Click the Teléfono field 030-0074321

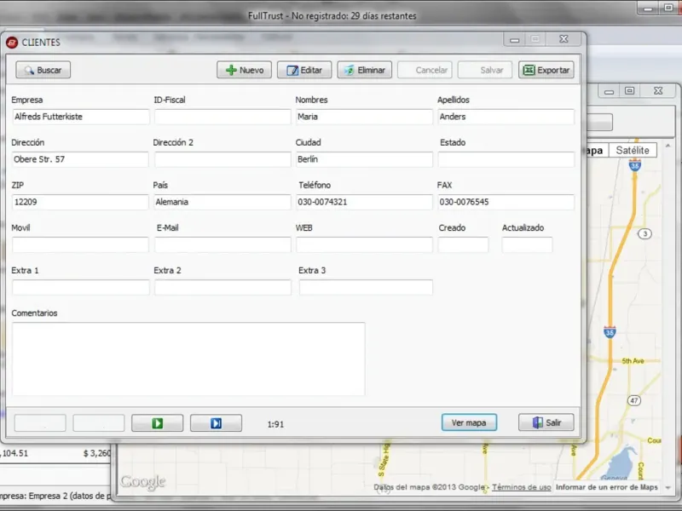click(365, 202)
